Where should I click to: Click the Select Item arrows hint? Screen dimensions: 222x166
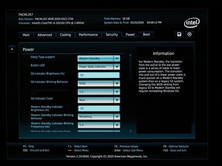78,146
